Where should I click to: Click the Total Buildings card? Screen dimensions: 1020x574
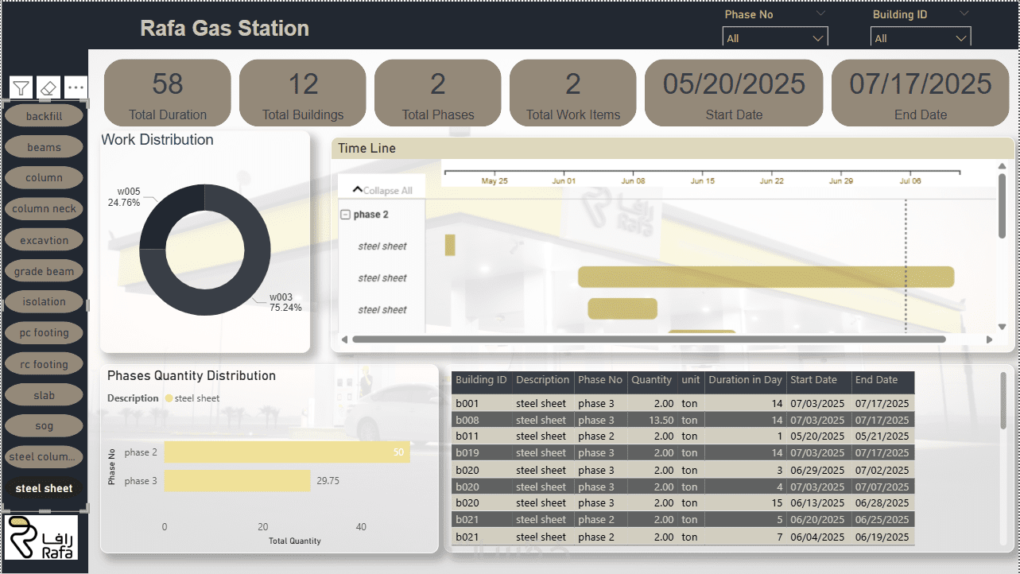point(303,93)
